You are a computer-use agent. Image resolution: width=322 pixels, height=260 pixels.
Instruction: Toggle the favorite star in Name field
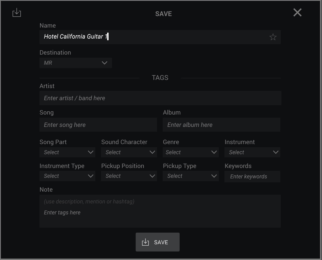[x=273, y=37]
